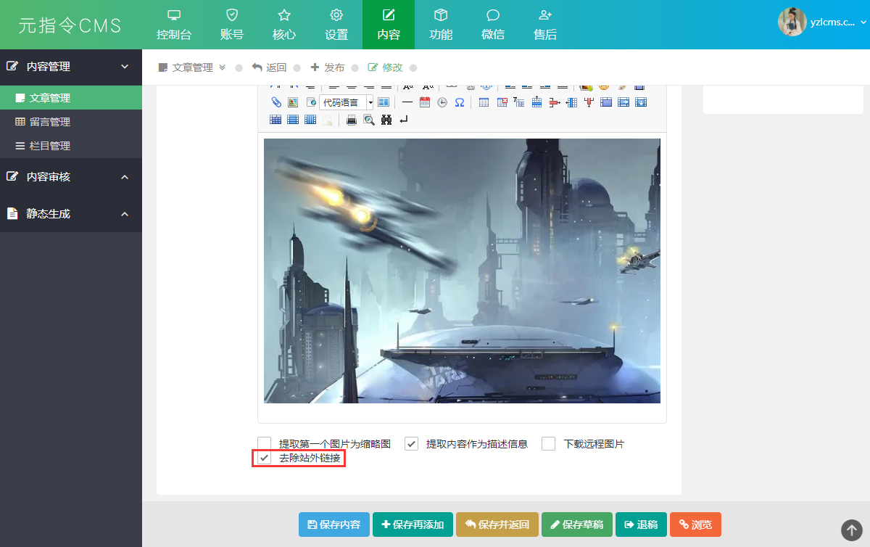Click the sci-fi city image in the editor
The width and height of the screenshot is (870, 547).
point(462,271)
